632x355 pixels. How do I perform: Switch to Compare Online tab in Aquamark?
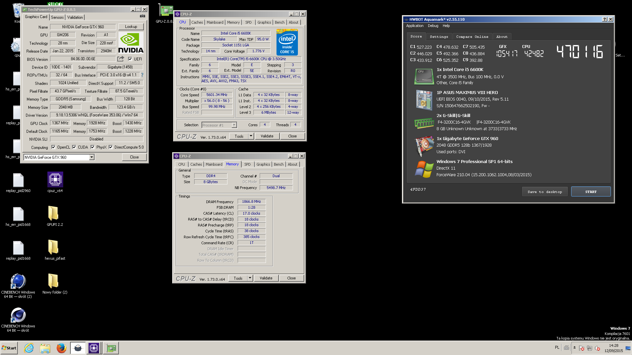pos(472,37)
